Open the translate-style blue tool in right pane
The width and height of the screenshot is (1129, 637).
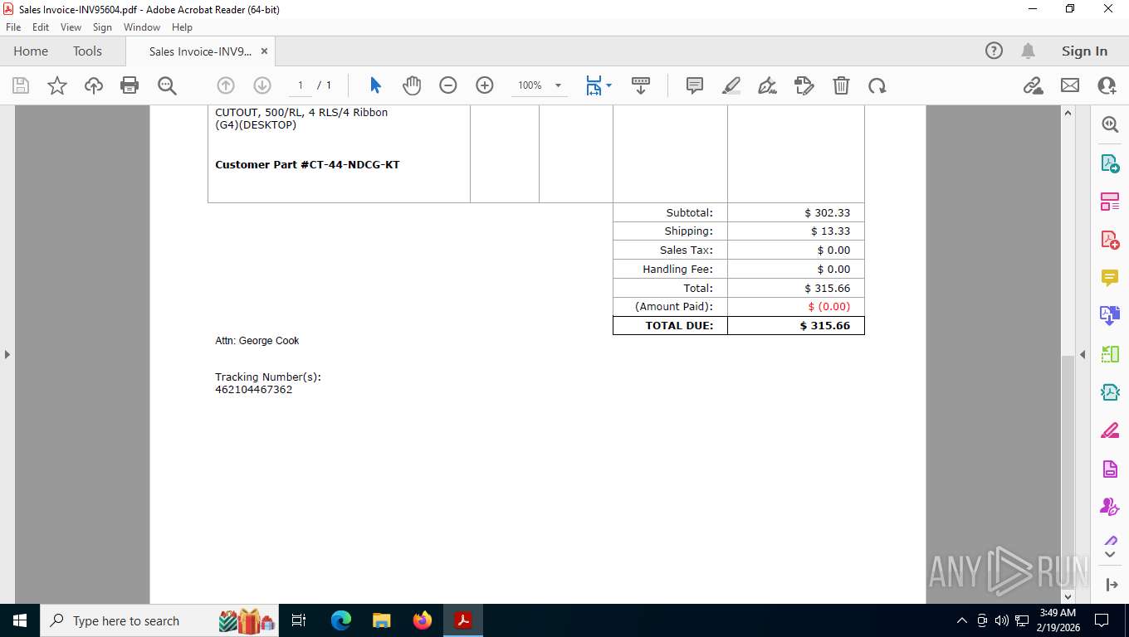tap(1110, 316)
